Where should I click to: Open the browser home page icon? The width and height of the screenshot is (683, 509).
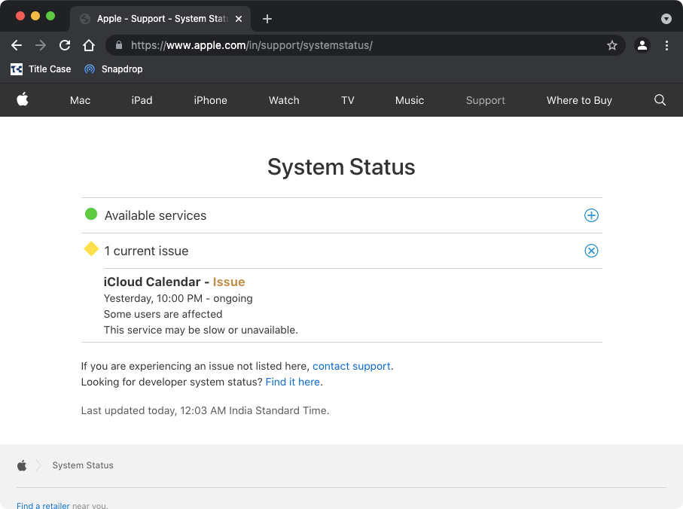pos(89,45)
